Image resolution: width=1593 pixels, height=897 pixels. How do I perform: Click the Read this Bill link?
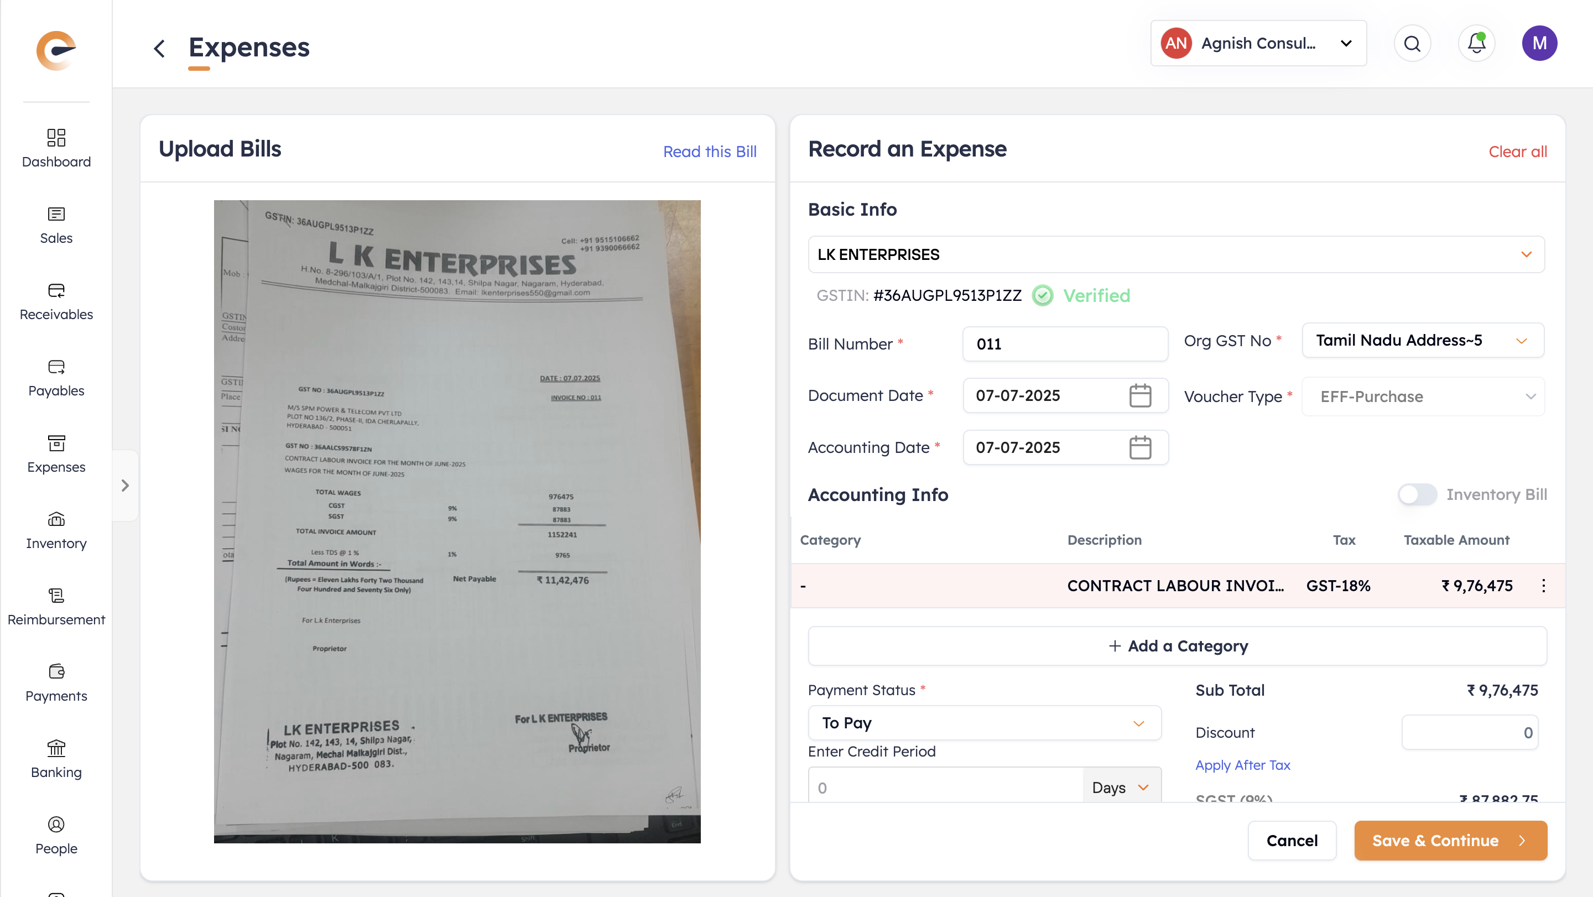click(x=709, y=152)
